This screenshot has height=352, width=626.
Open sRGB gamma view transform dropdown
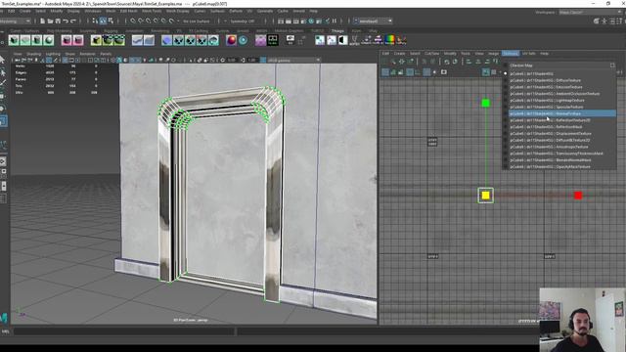[x=293, y=61]
